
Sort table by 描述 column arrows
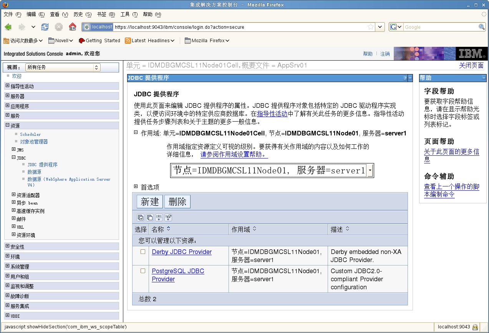coord(347,229)
